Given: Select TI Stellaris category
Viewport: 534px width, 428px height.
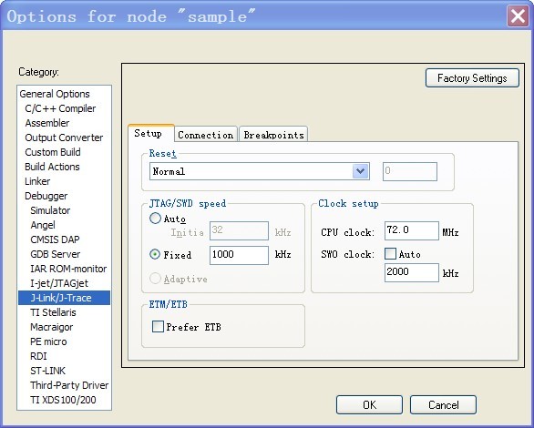Looking at the screenshot, I should coord(53,312).
